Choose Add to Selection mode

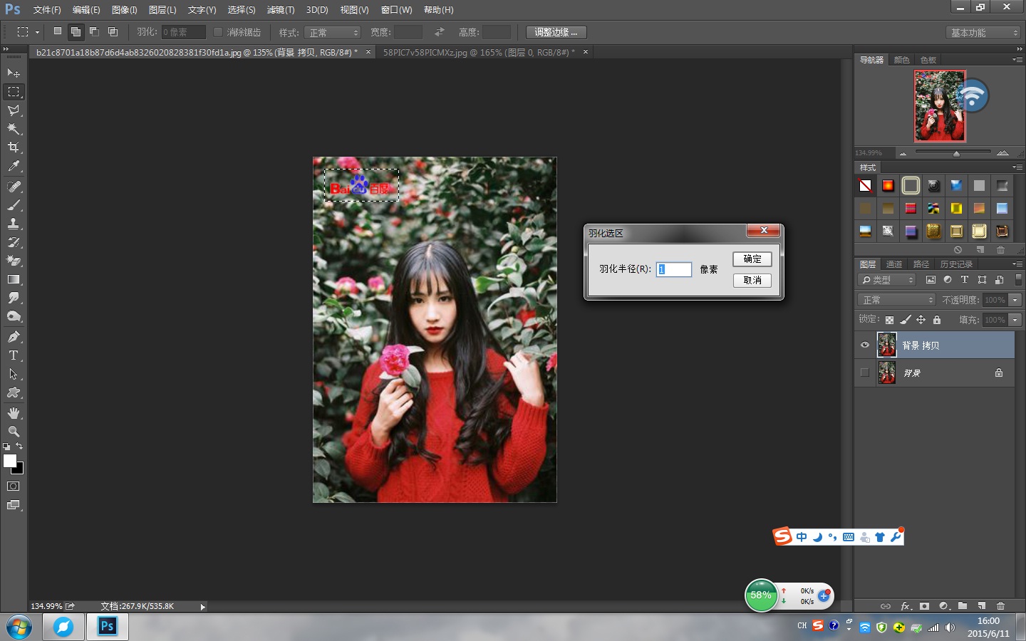[76, 31]
